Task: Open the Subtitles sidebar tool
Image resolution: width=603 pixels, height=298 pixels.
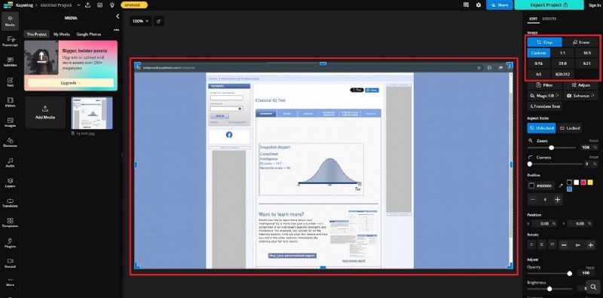Action: pyautogui.click(x=10, y=62)
